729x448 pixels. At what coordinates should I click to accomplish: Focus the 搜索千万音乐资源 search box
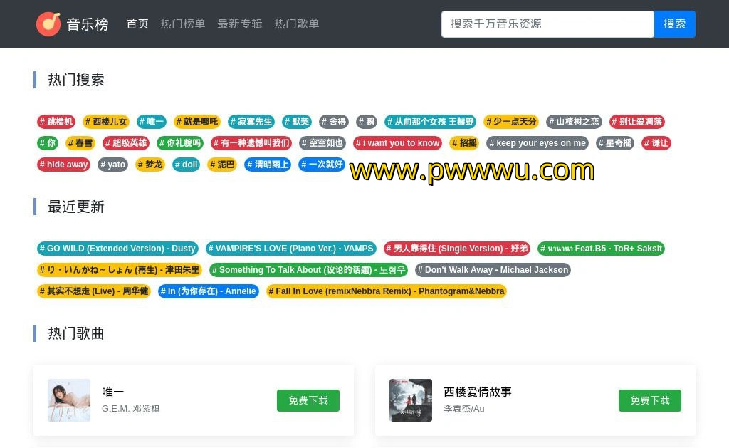[547, 24]
